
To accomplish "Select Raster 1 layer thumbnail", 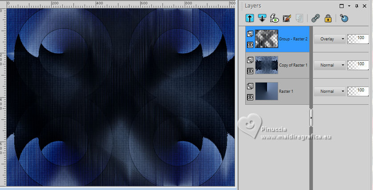I will (267, 91).
